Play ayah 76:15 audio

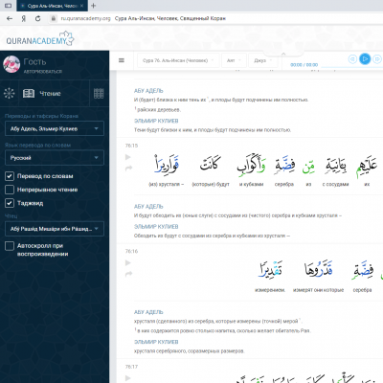pos(128,157)
